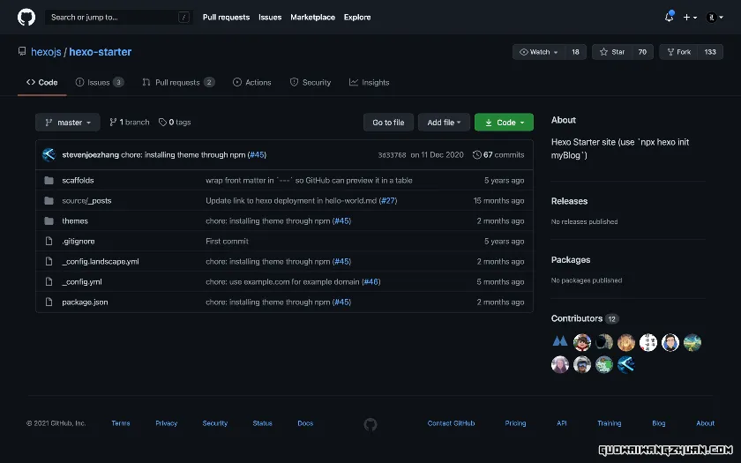Open the .gitignore file

pos(79,242)
